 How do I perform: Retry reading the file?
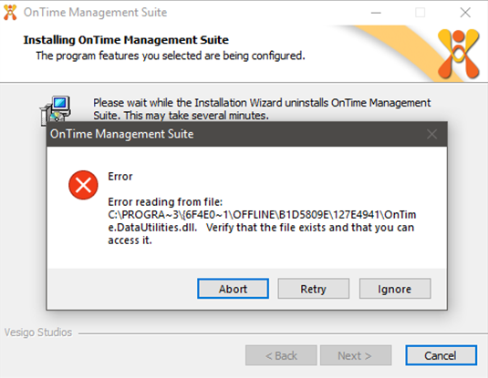tap(314, 289)
